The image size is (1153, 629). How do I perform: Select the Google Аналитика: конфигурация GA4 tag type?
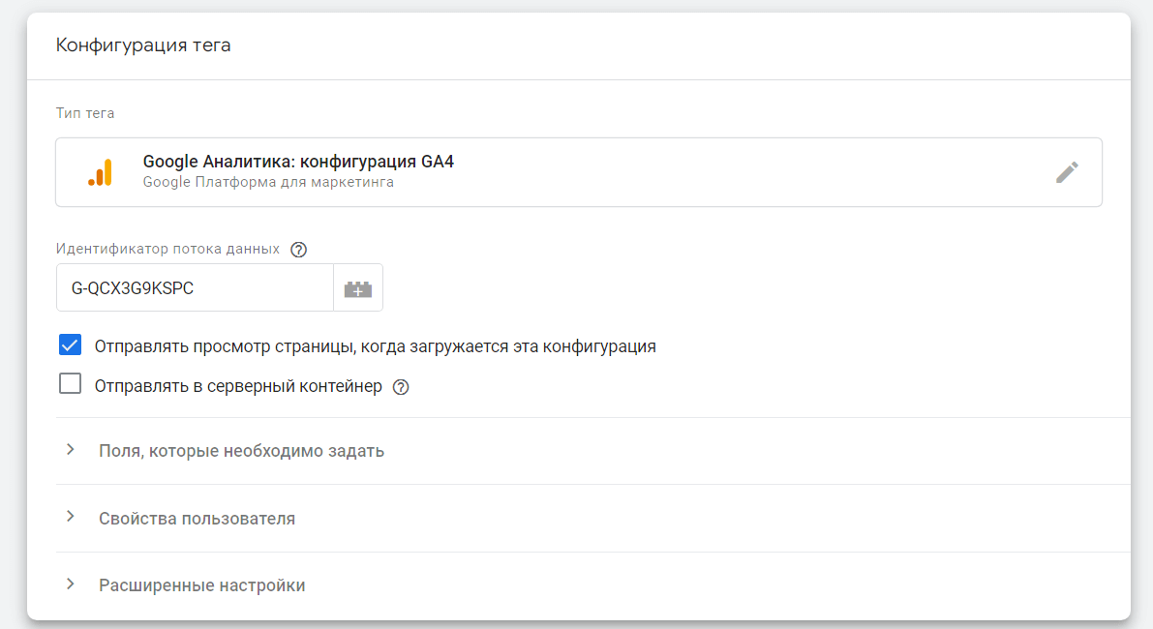coord(579,172)
